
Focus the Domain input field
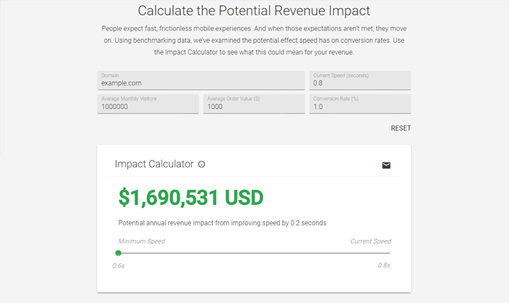(201, 80)
